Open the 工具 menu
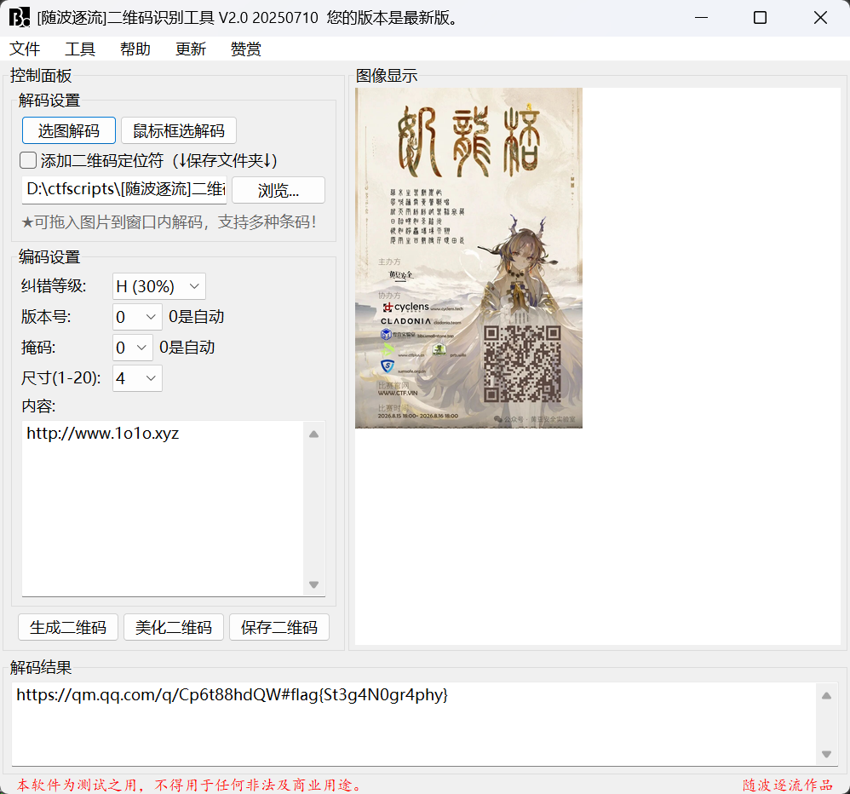Viewport: 850px width, 794px height. pos(80,49)
